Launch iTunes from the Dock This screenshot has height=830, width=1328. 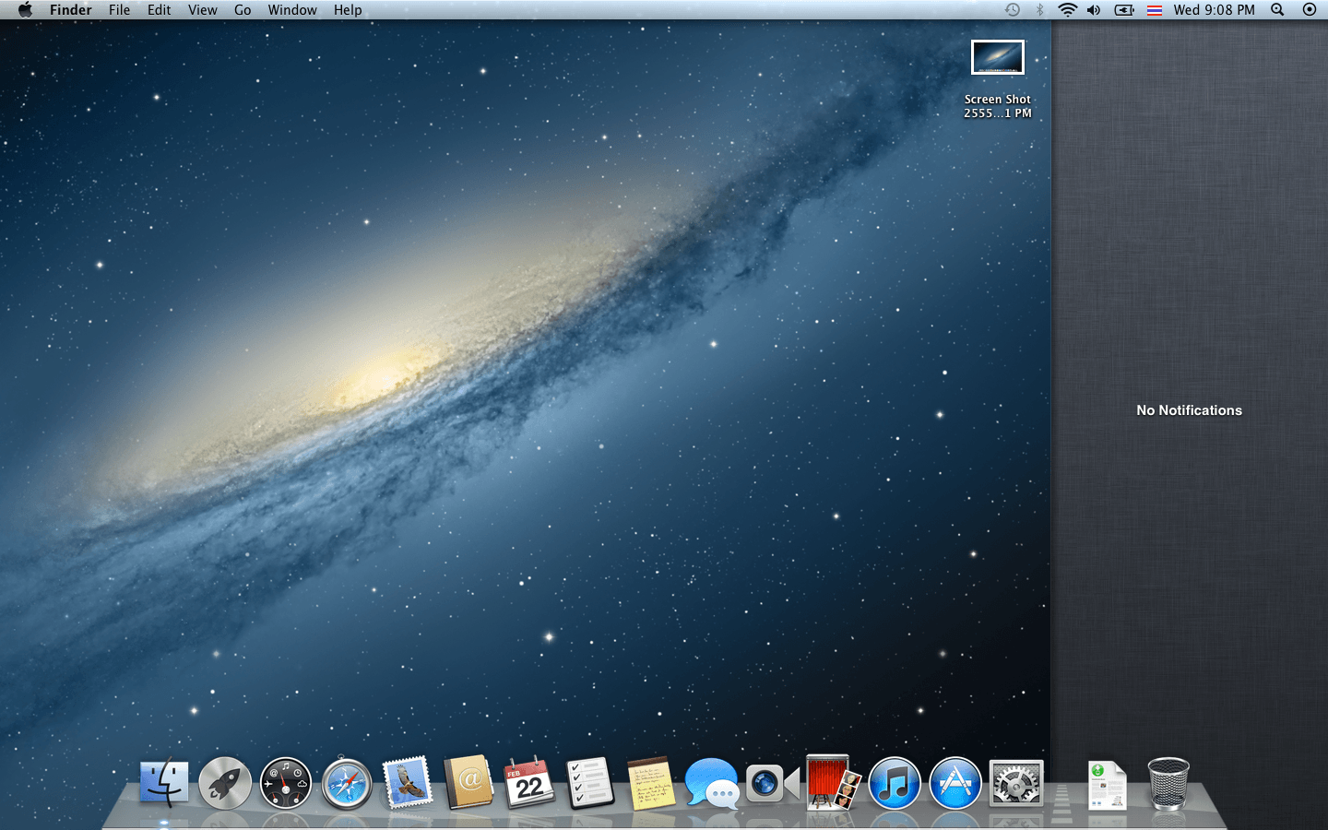894,784
